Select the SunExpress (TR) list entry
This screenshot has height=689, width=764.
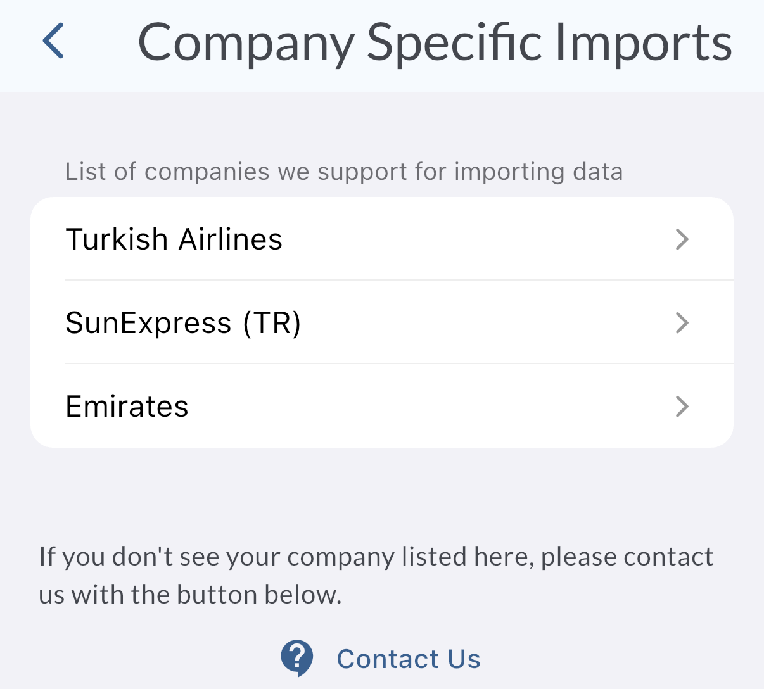coord(381,323)
